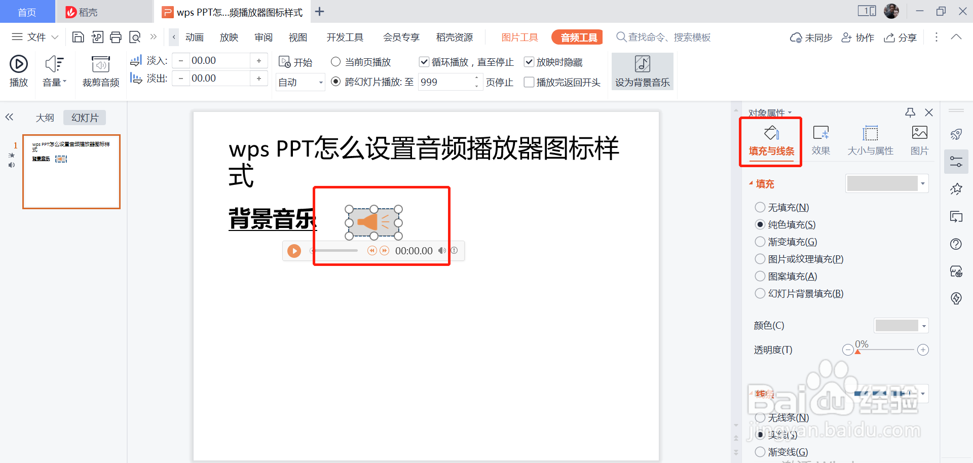Click the Collaborate (协作) button
This screenshot has width=973, height=463.
point(858,37)
